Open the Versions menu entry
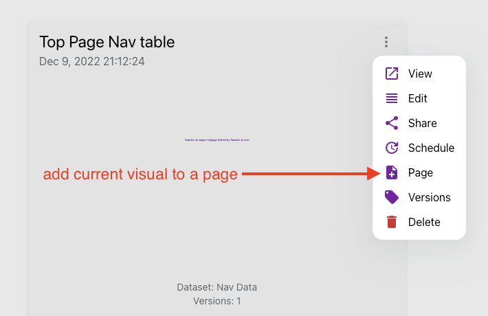488x316 pixels. point(419,197)
